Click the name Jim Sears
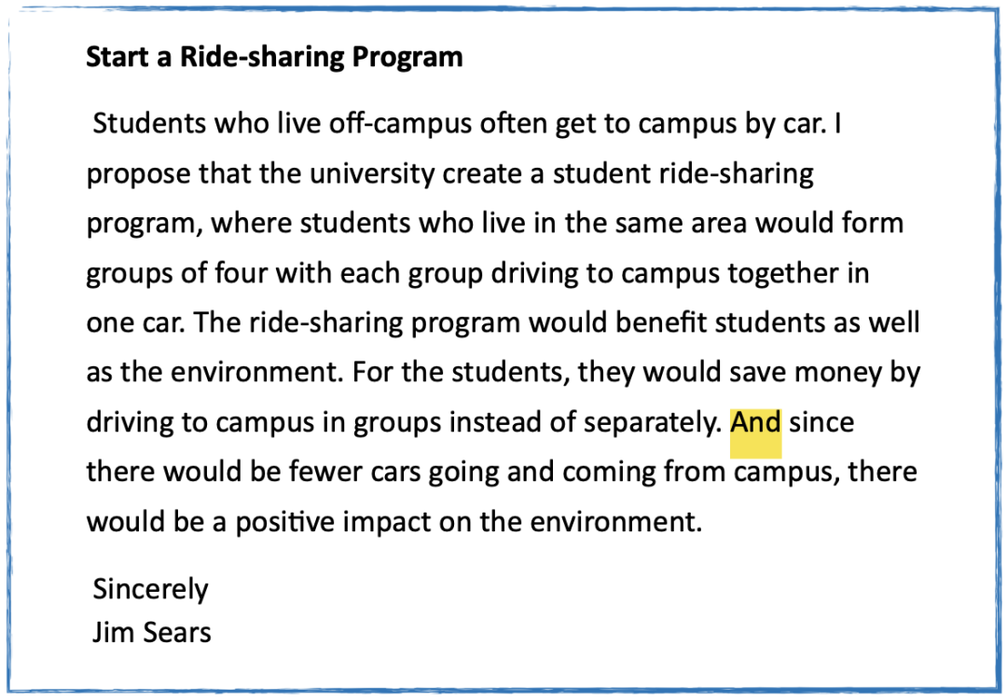Image resolution: width=1007 pixels, height=700 pixels. click(152, 633)
